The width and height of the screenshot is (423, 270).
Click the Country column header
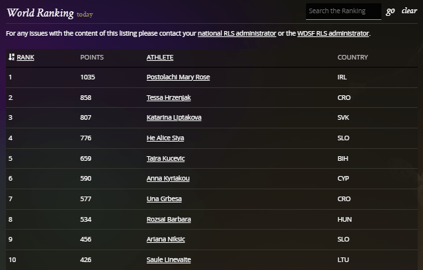pyautogui.click(x=352, y=58)
